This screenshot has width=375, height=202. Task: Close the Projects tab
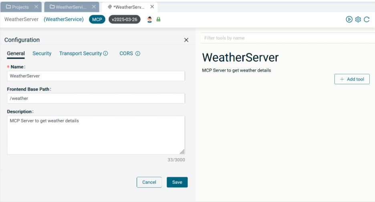(36, 7)
